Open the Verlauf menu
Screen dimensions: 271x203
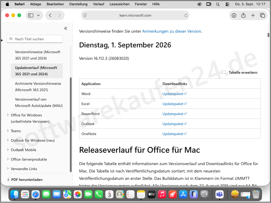[99, 4]
